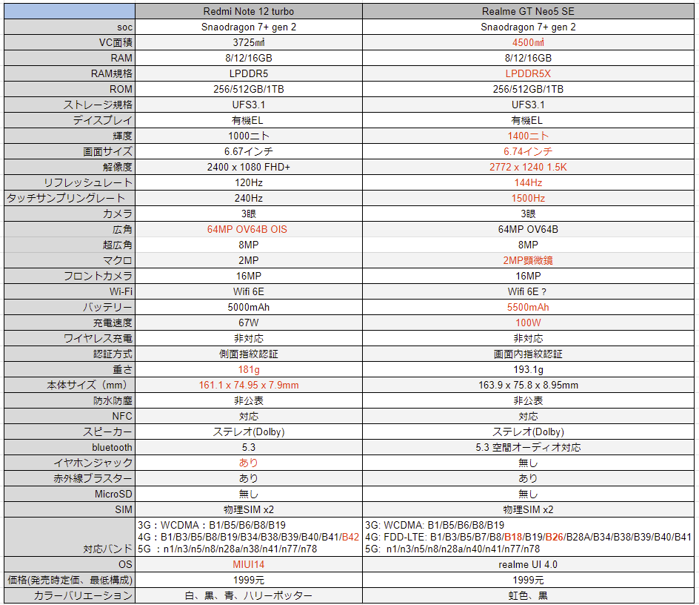This screenshot has width=699, height=605.
Task: Select the red '4500㎟' cell
Action: coord(528,42)
